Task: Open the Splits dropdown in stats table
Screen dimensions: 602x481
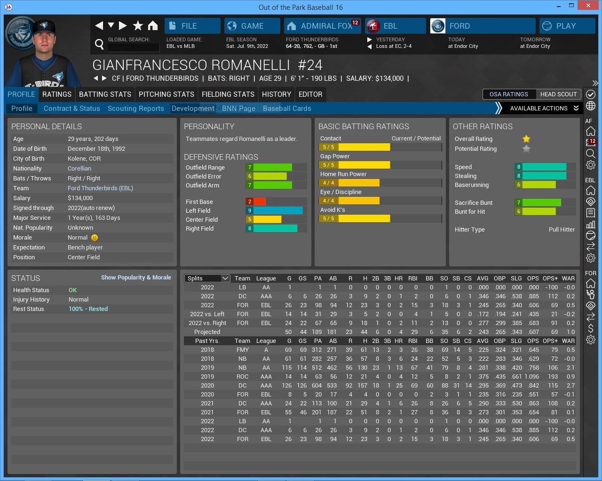Action: click(207, 279)
